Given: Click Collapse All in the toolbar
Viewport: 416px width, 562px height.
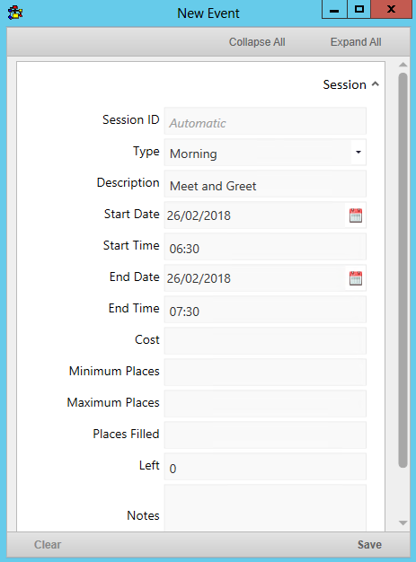Looking at the screenshot, I should pyautogui.click(x=257, y=42).
